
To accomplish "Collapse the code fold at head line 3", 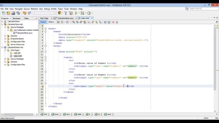I will (46, 31).
